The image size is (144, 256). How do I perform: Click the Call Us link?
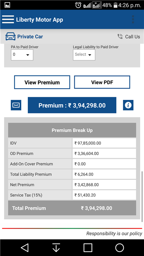coord(132,37)
